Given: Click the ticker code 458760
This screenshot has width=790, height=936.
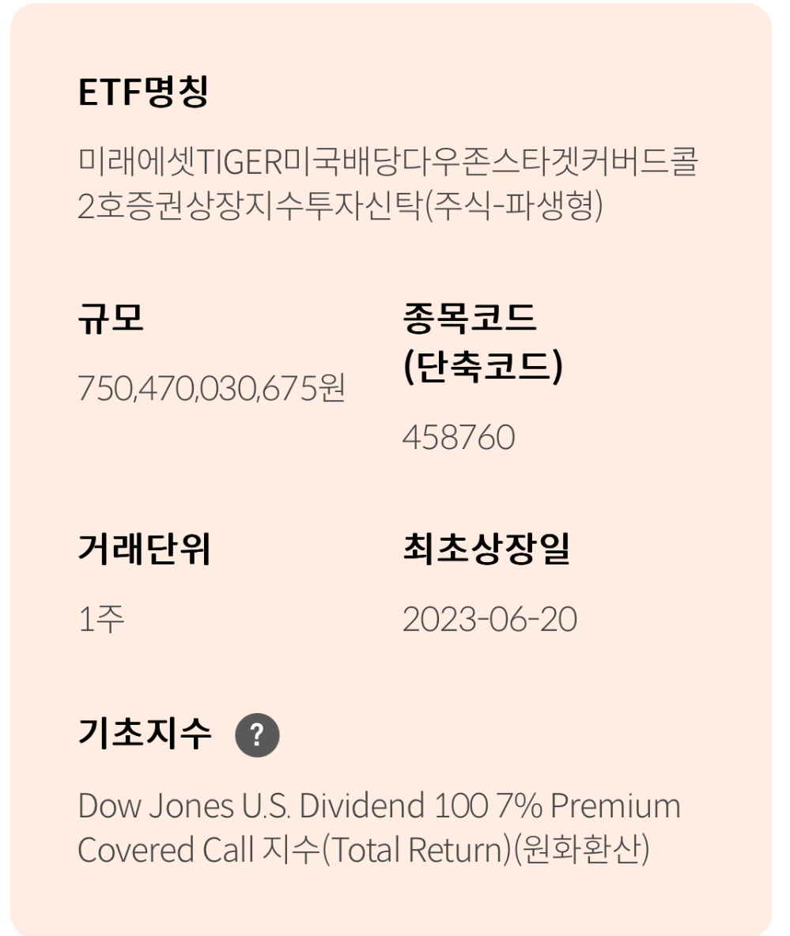Looking at the screenshot, I should [459, 437].
